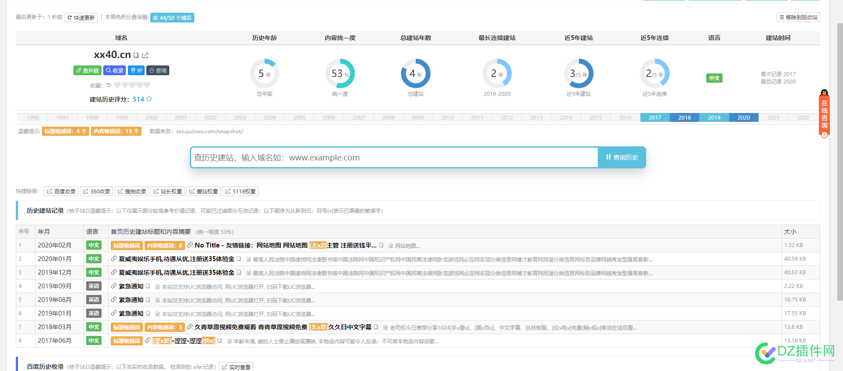Select year 2017 on the timeline
Viewport: 843px width, 371px height.
(x=655, y=117)
